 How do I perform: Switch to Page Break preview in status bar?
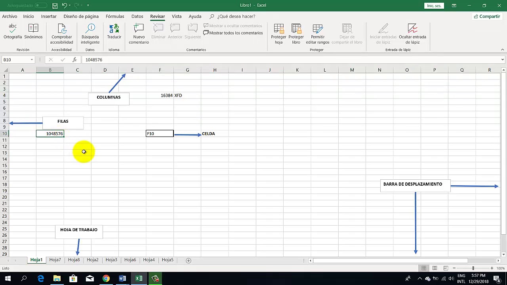(446, 268)
